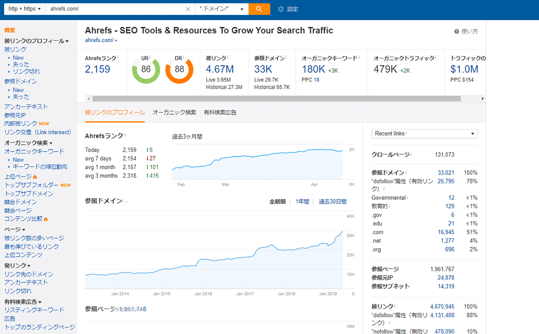Screen dimensions: 539x334
Task: Click the DR 88 donut gauge
Action: coord(179,70)
